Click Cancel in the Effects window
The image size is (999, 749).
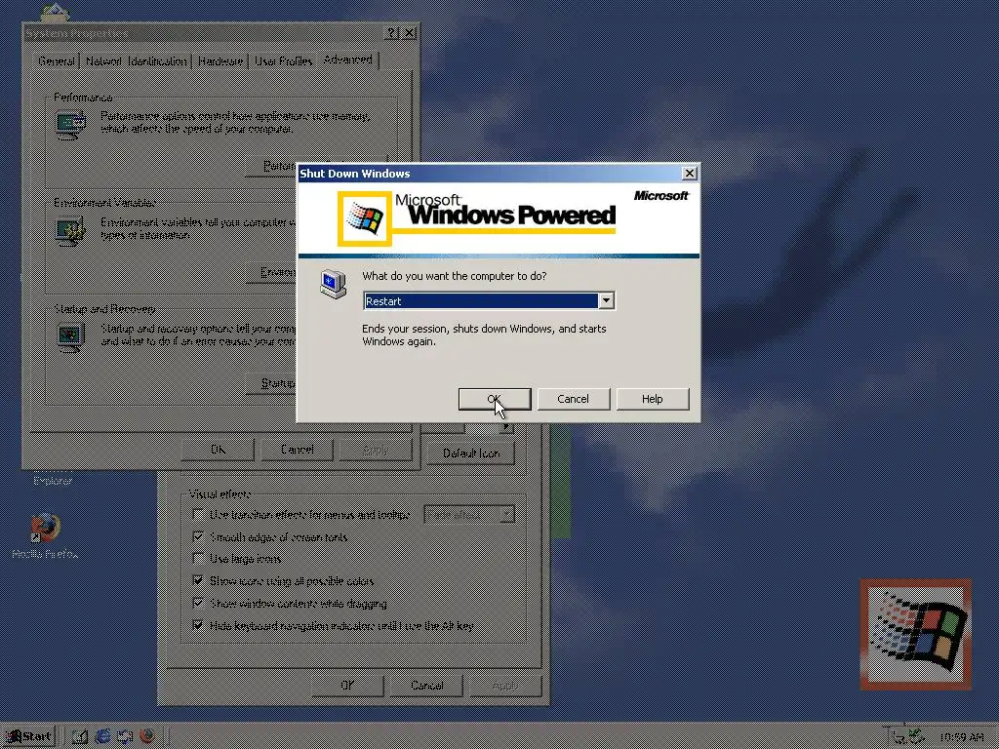pyautogui.click(x=427, y=686)
